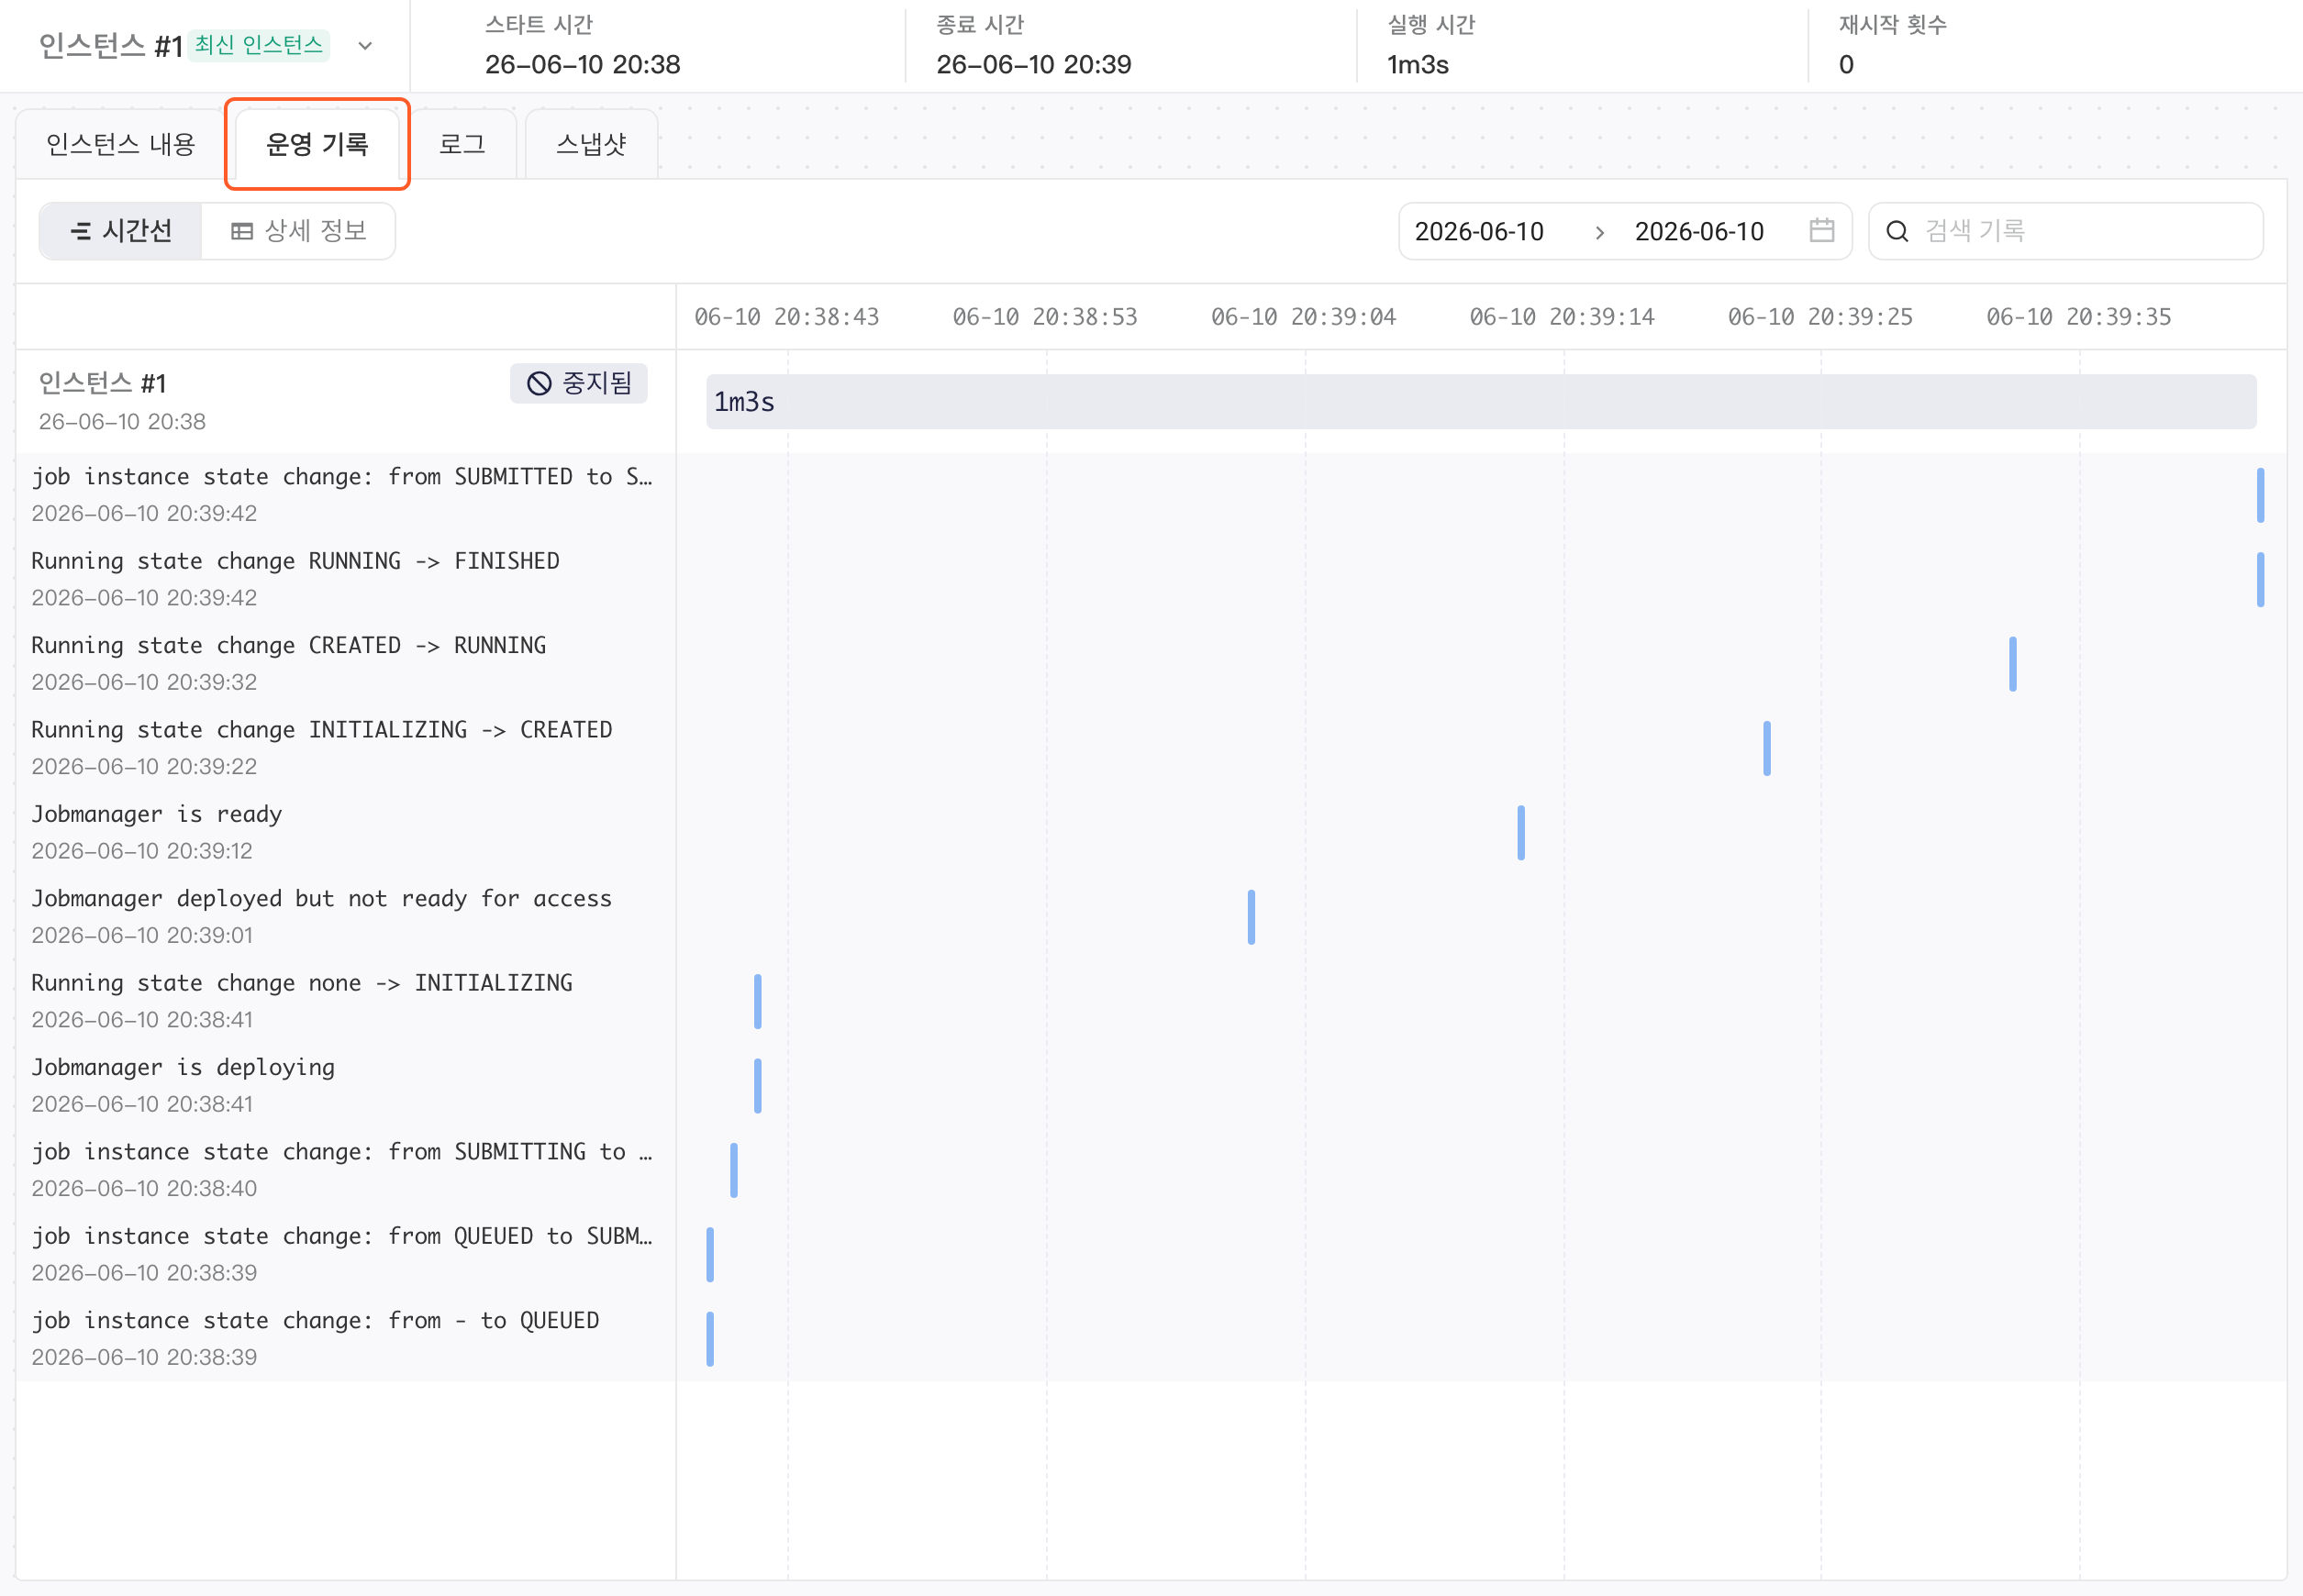Click the calendar icon in date range
2303x1596 pixels.
coord(1822,231)
